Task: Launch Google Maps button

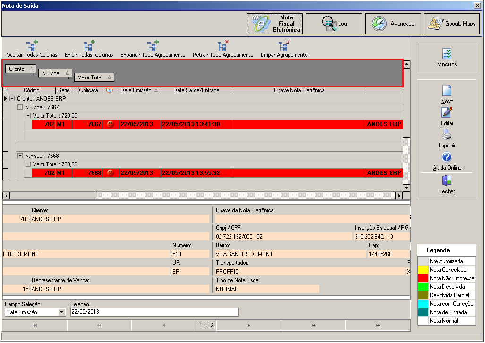Action: (x=451, y=24)
